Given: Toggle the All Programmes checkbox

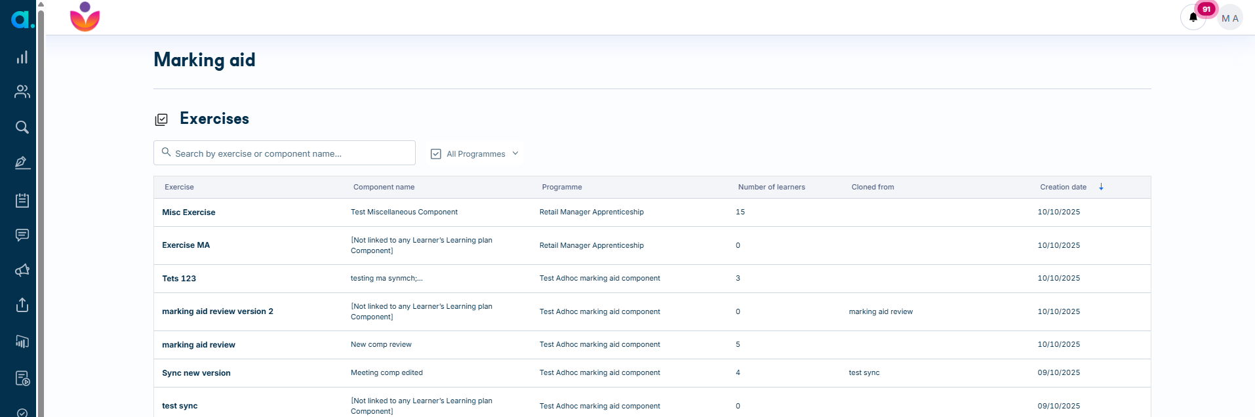Looking at the screenshot, I should [436, 153].
